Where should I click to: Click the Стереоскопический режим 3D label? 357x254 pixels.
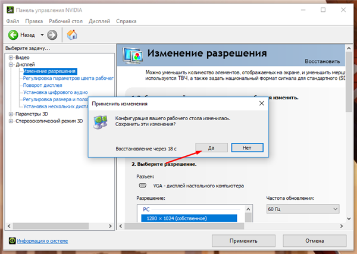point(49,121)
